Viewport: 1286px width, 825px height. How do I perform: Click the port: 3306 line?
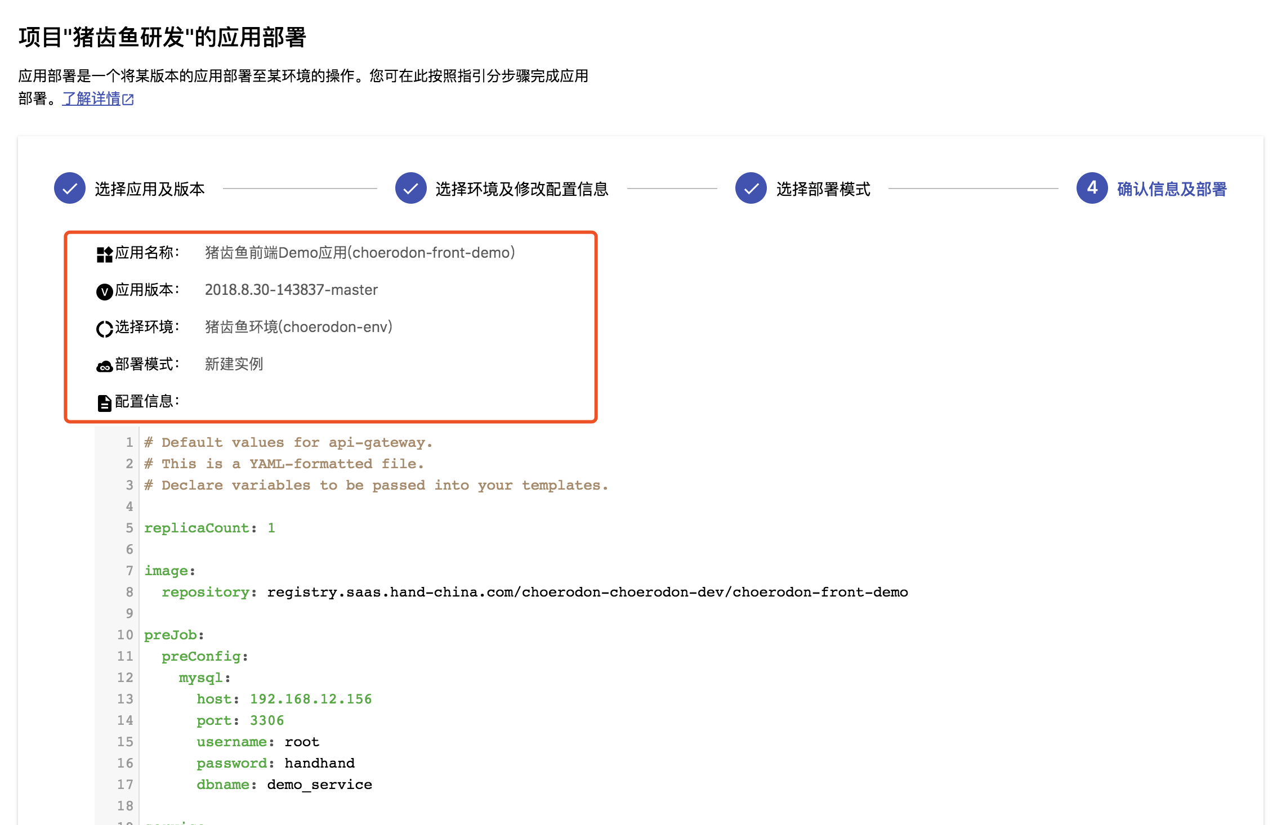tap(240, 720)
